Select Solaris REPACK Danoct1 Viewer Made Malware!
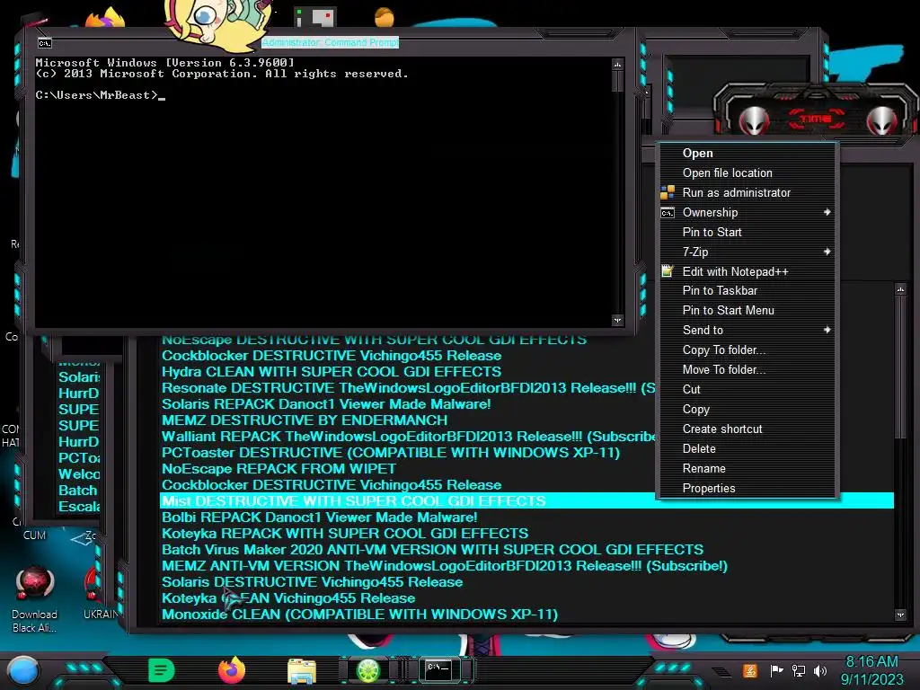920x690 pixels. pyautogui.click(x=326, y=404)
